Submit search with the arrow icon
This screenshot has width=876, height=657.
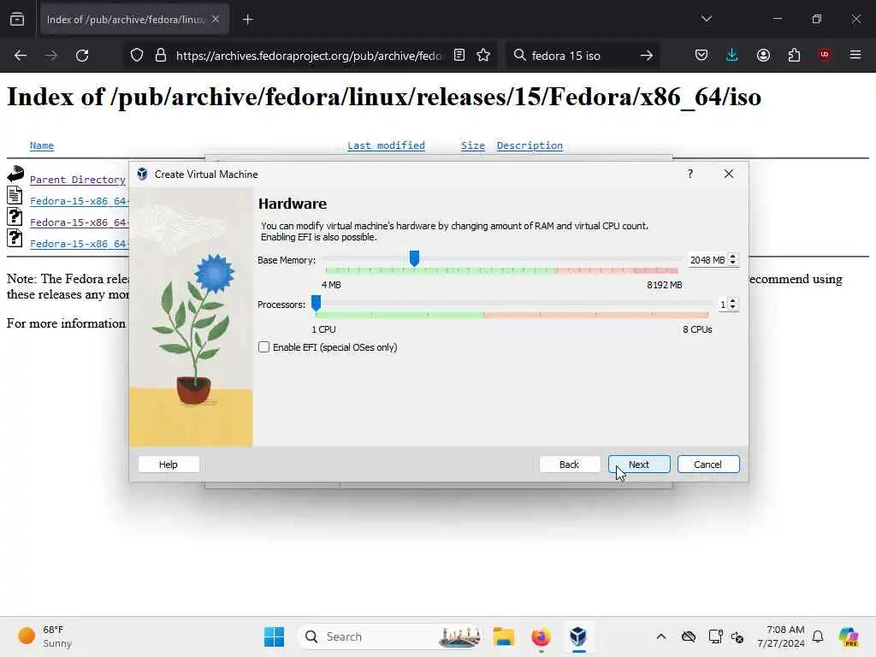coord(647,56)
